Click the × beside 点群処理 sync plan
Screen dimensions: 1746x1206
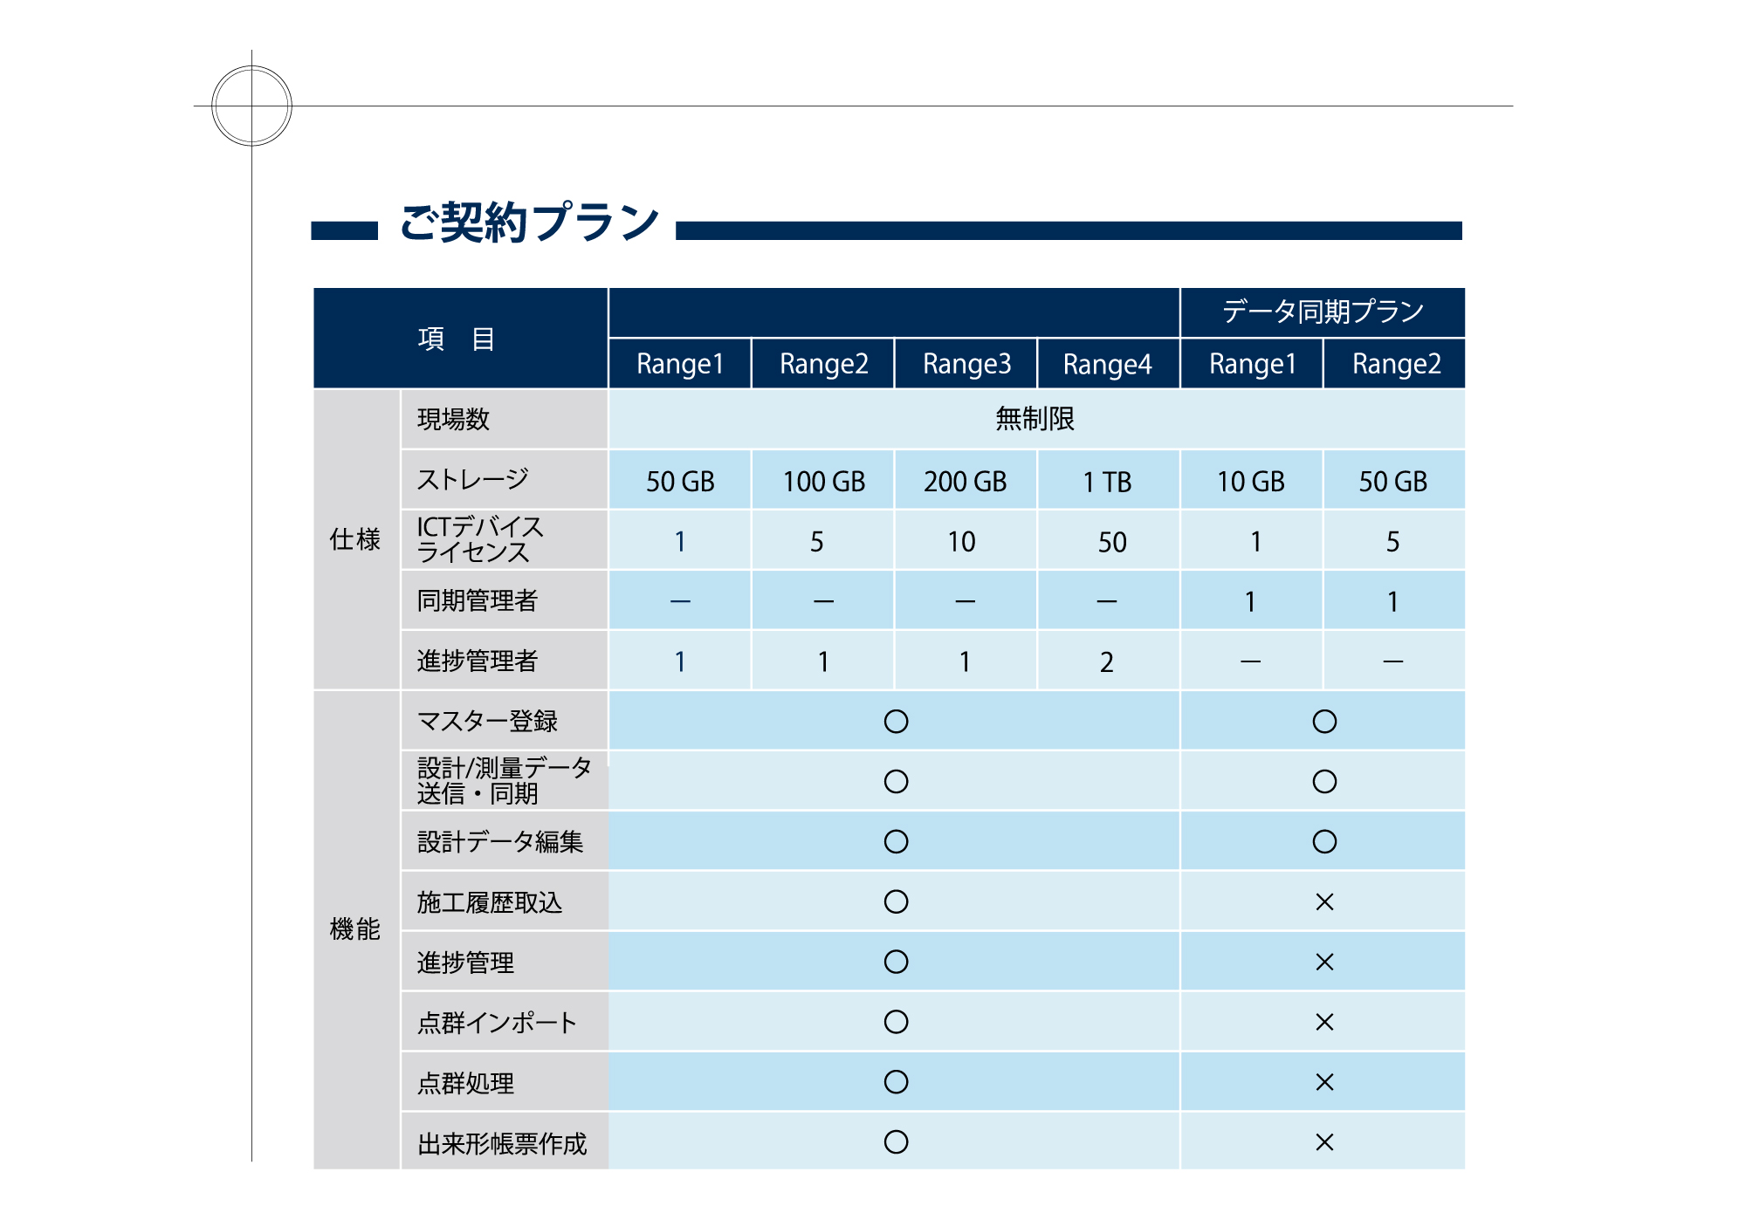(1323, 1082)
